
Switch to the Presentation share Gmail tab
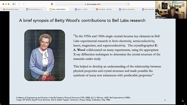click(12, 9)
